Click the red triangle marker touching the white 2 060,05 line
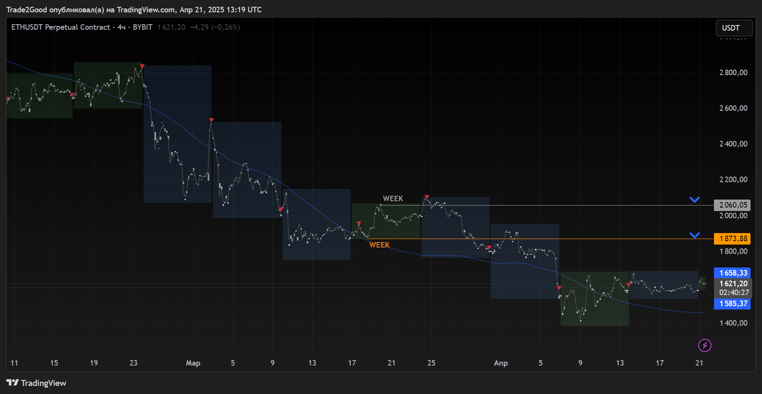Image resolution: width=762 pixels, height=394 pixels. pyautogui.click(x=427, y=197)
